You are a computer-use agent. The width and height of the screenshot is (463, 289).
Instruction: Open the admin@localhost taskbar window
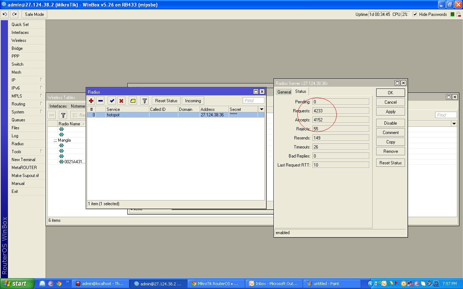[x=100, y=284]
